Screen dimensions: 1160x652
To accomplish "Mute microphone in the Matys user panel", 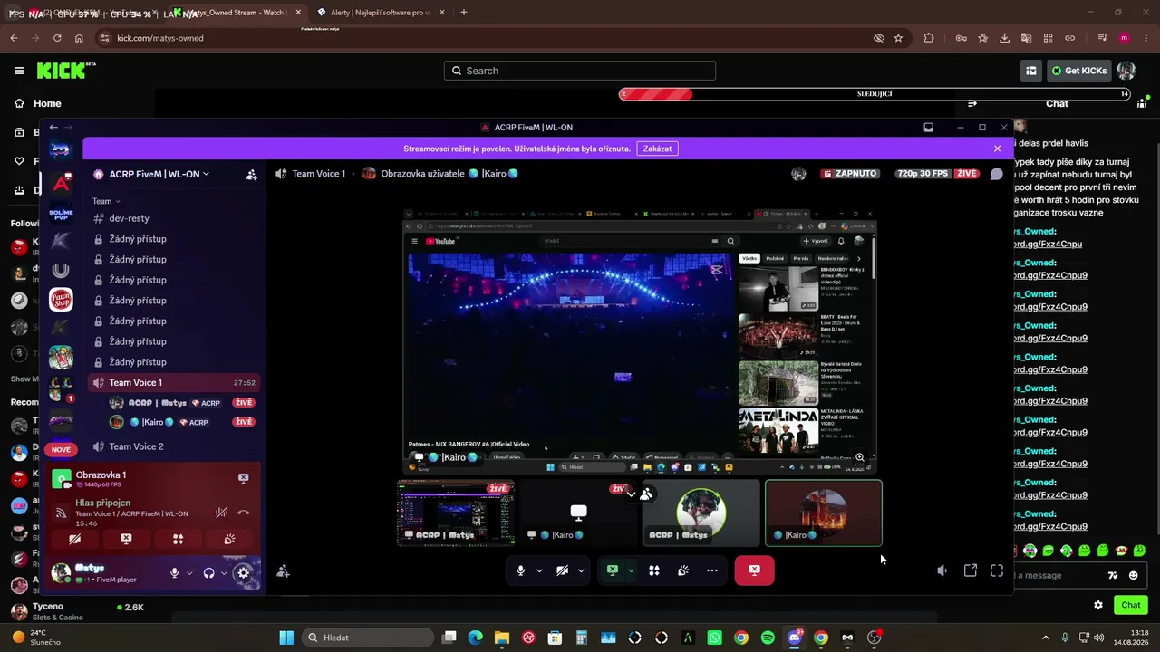I will coord(174,572).
